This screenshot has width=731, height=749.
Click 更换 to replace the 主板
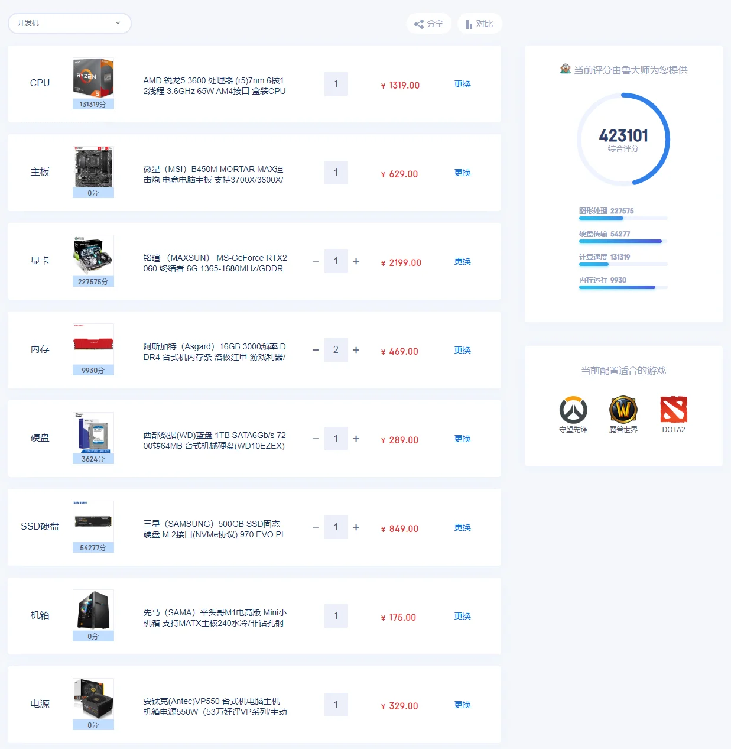coord(463,173)
